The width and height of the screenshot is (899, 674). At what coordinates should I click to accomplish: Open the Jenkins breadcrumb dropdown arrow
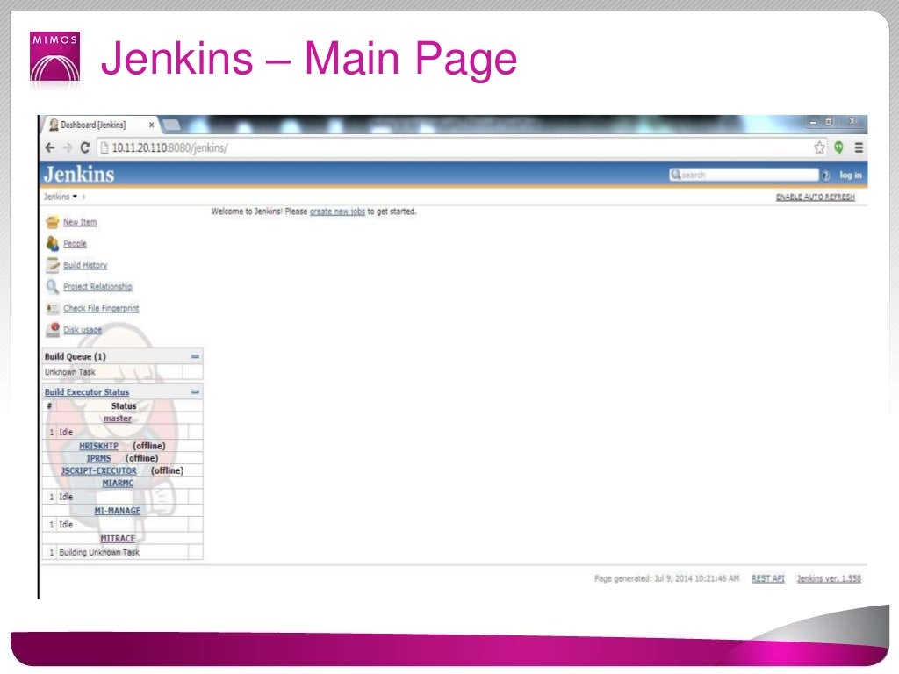75,197
